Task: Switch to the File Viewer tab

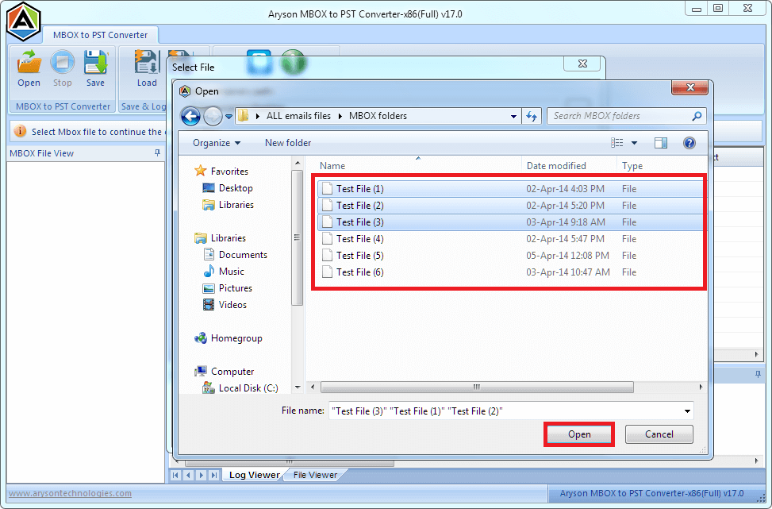Action: [315, 475]
